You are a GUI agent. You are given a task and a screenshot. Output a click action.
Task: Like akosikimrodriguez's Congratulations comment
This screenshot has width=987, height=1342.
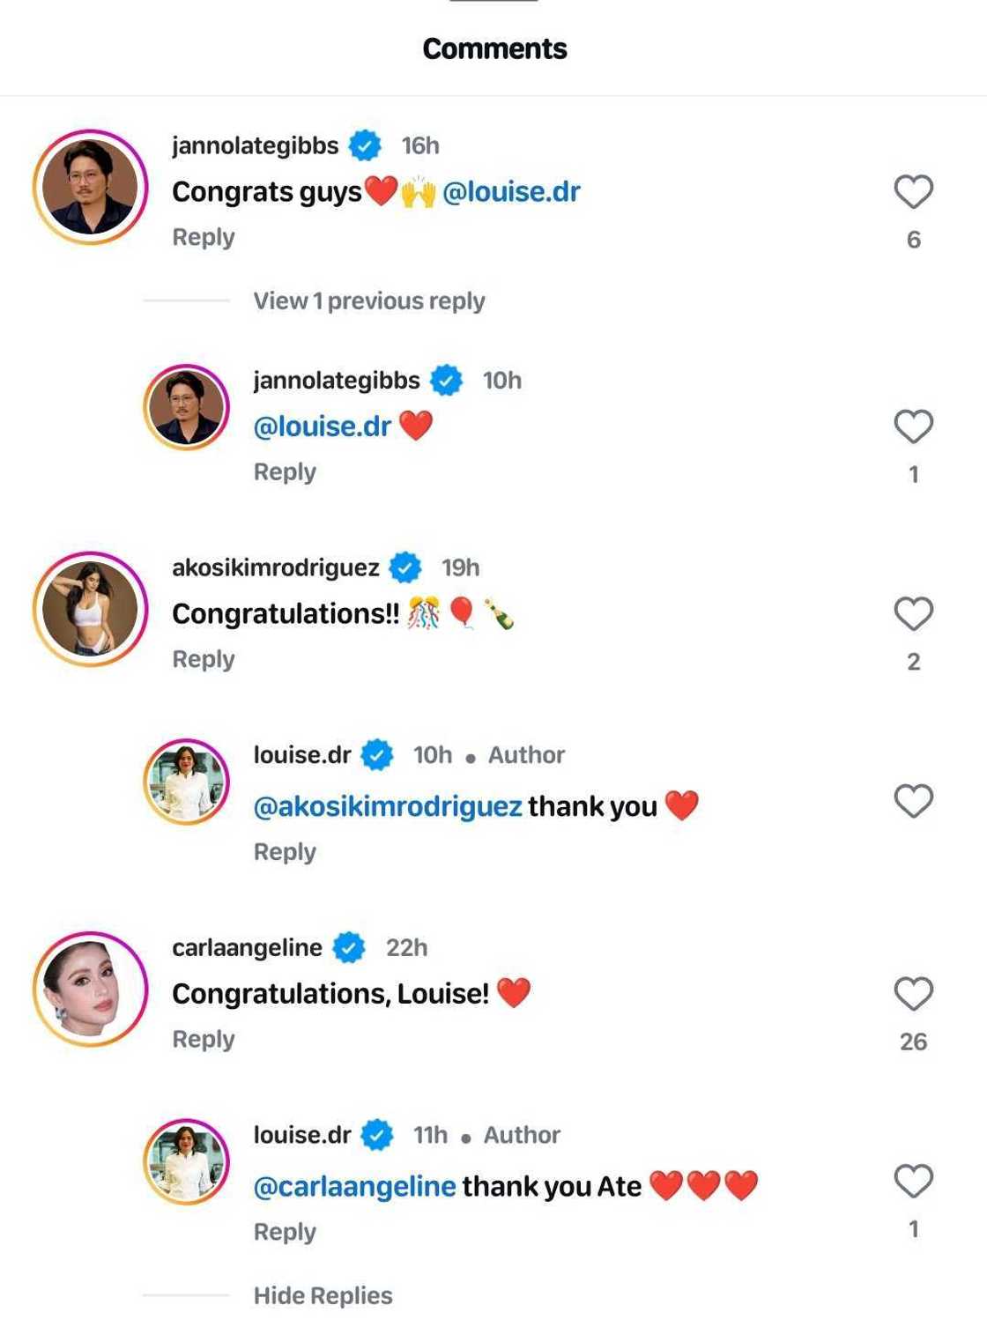pyautogui.click(x=913, y=614)
